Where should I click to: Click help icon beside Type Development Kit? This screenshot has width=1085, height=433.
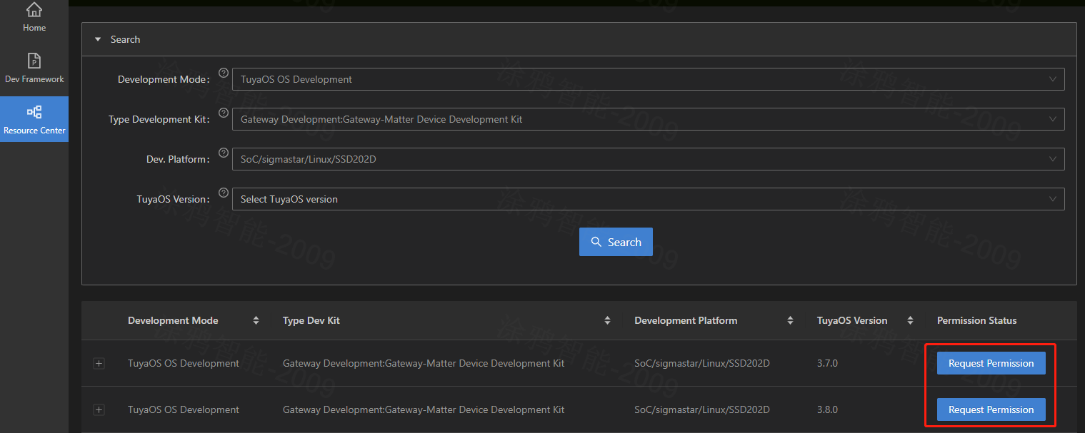223,113
